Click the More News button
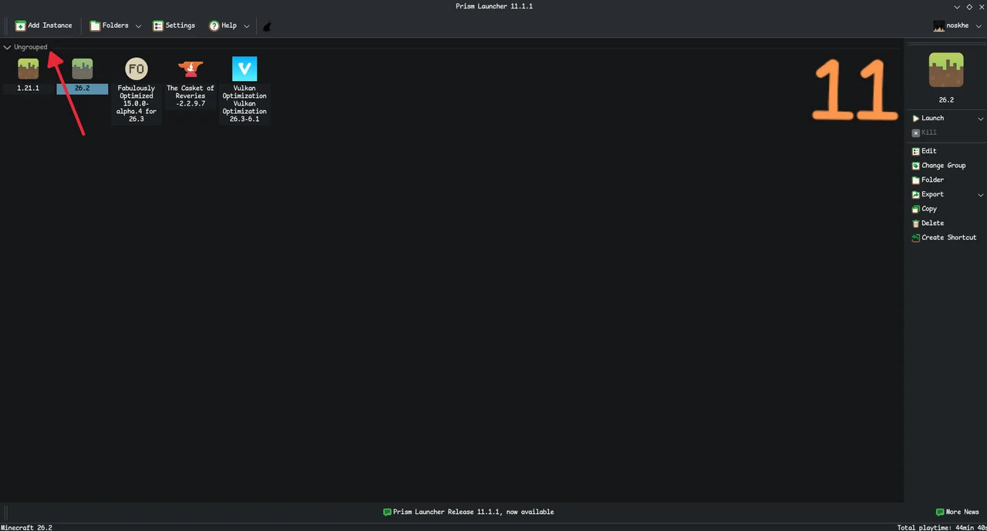 [958, 512]
